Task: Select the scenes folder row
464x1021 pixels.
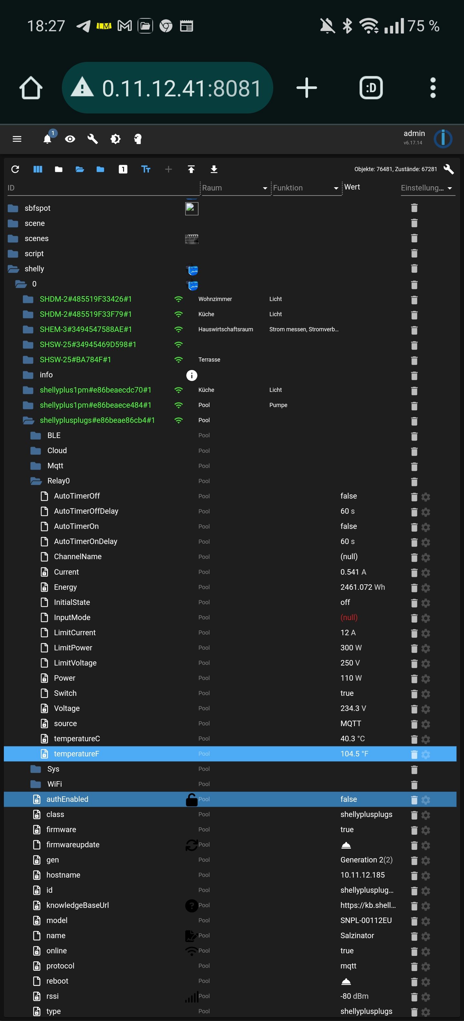Action: pyautogui.click(x=230, y=238)
